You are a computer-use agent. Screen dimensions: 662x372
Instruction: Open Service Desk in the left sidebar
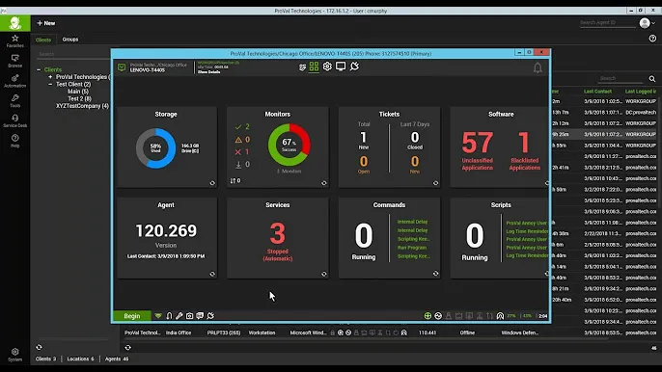tap(14, 121)
